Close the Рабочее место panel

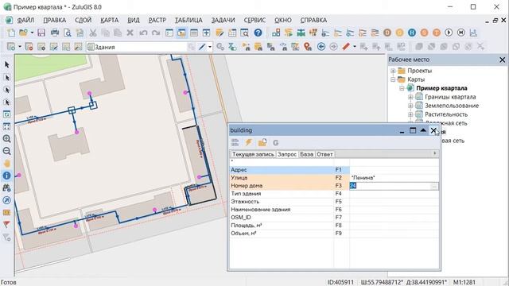(x=502, y=60)
